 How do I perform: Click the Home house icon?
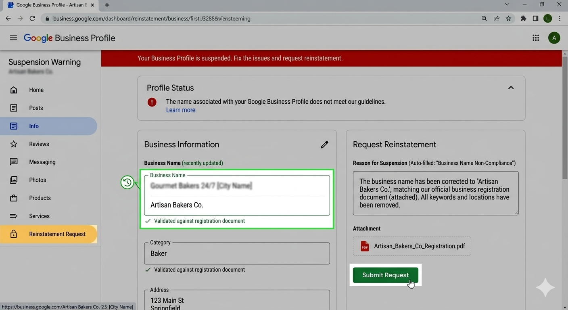[x=14, y=90]
